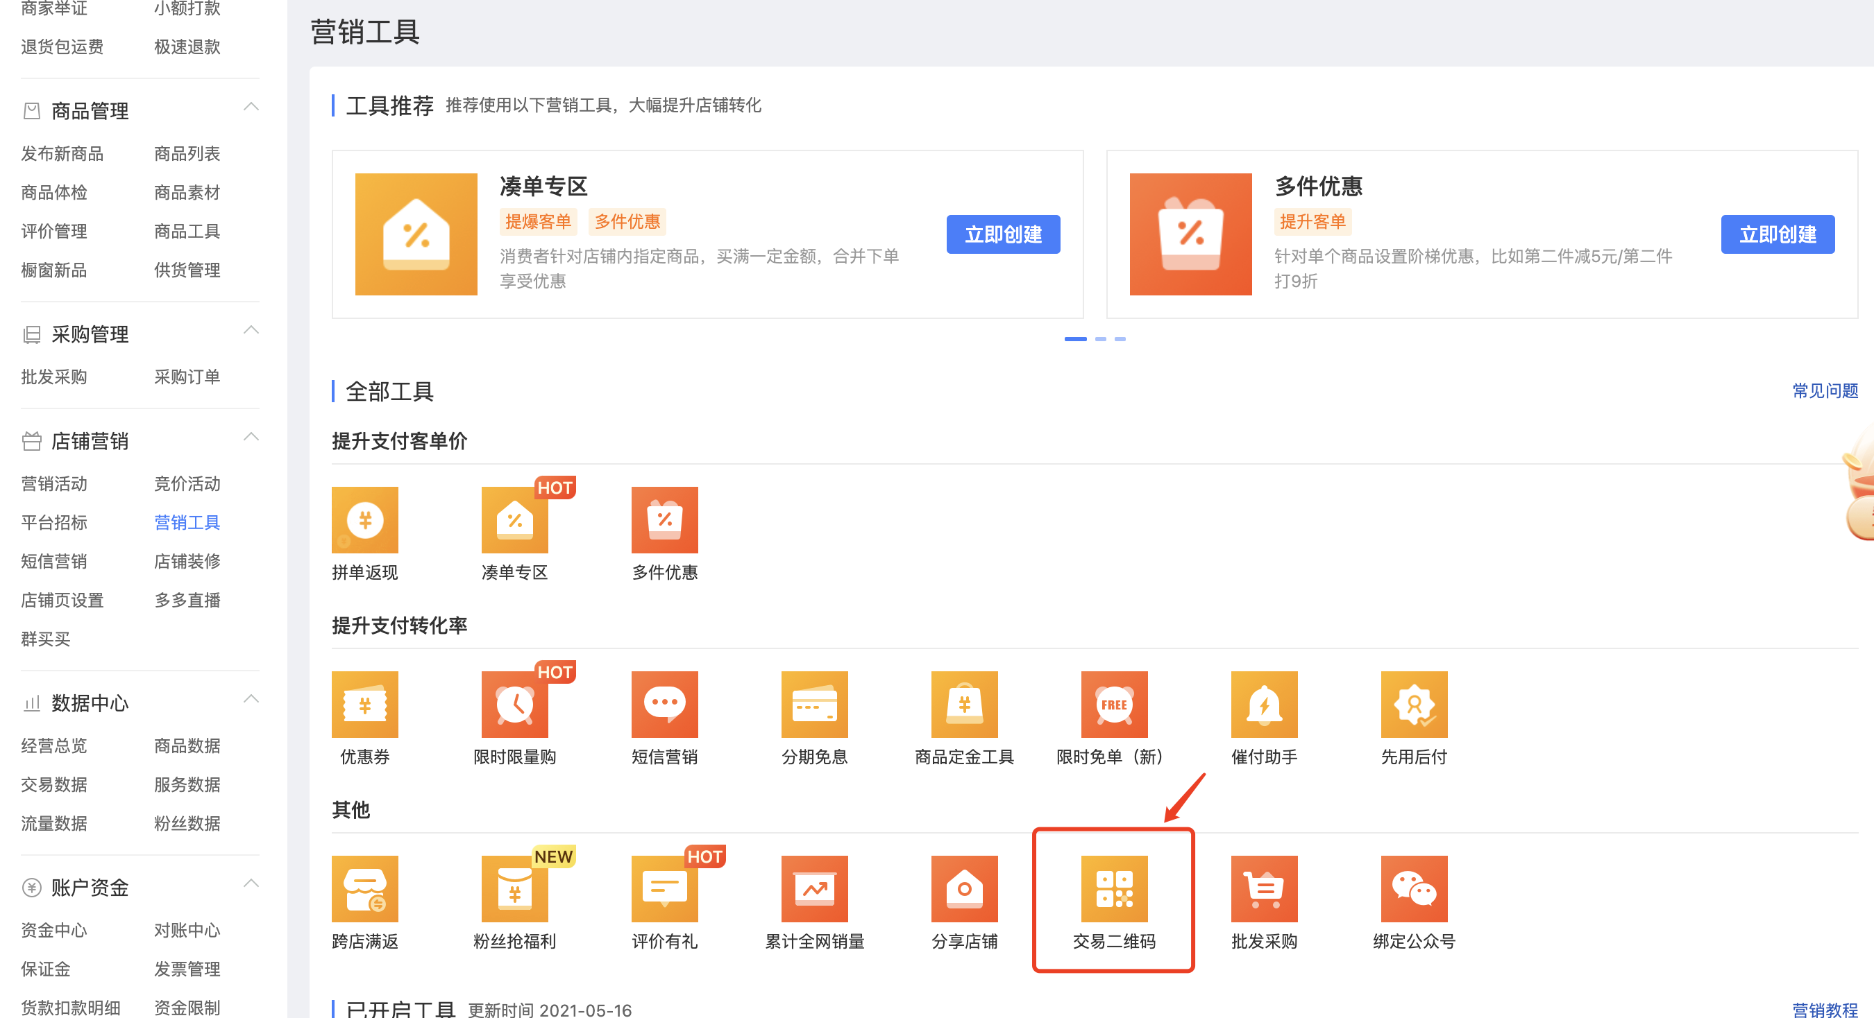Screen dimensions: 1874x1018
Task: Collapse the 店铺营销 sidebar section
Action: click(x=251, y=437)
